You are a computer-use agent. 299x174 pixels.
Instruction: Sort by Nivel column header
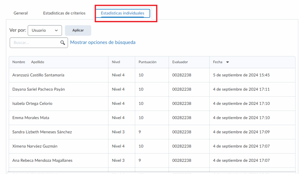point(116,62)
